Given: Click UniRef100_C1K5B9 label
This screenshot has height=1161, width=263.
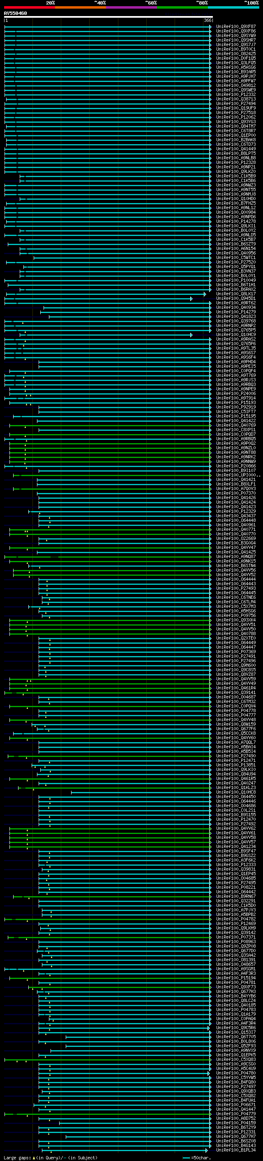Looking at the screenshot, I should (x=236, y=176).
